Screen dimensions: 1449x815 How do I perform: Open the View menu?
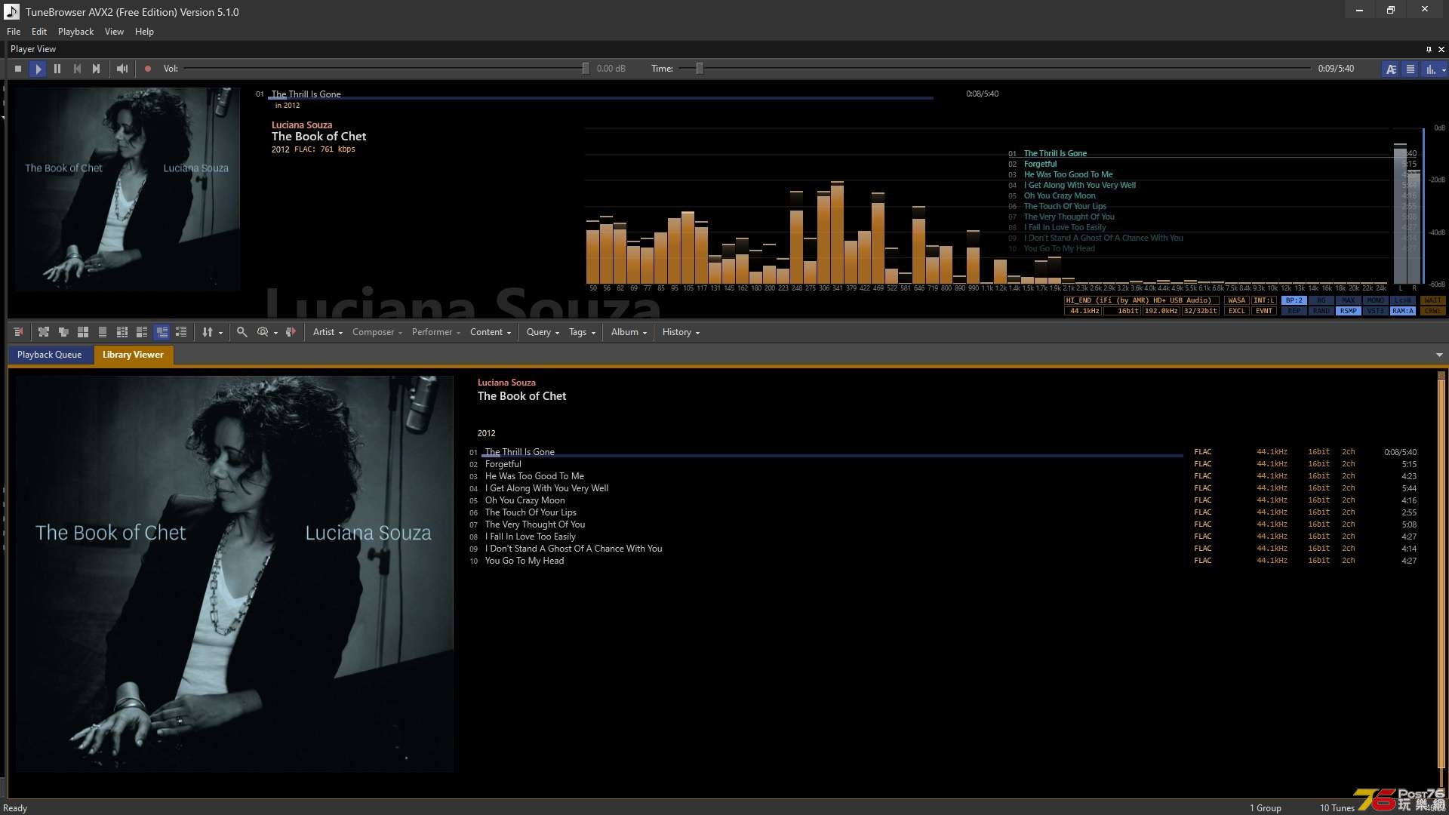(x=114, y=32)
